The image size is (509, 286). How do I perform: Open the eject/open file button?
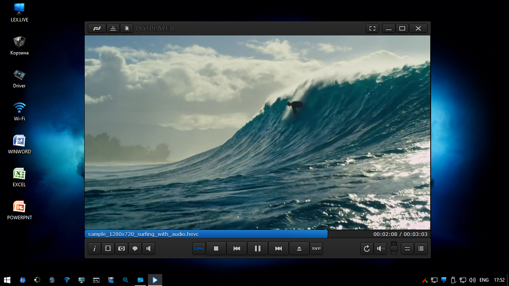pos(299,249)
